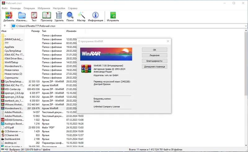248x152 pixels.
Task: Open the Поиск (Find) tool
Action: 70,15
